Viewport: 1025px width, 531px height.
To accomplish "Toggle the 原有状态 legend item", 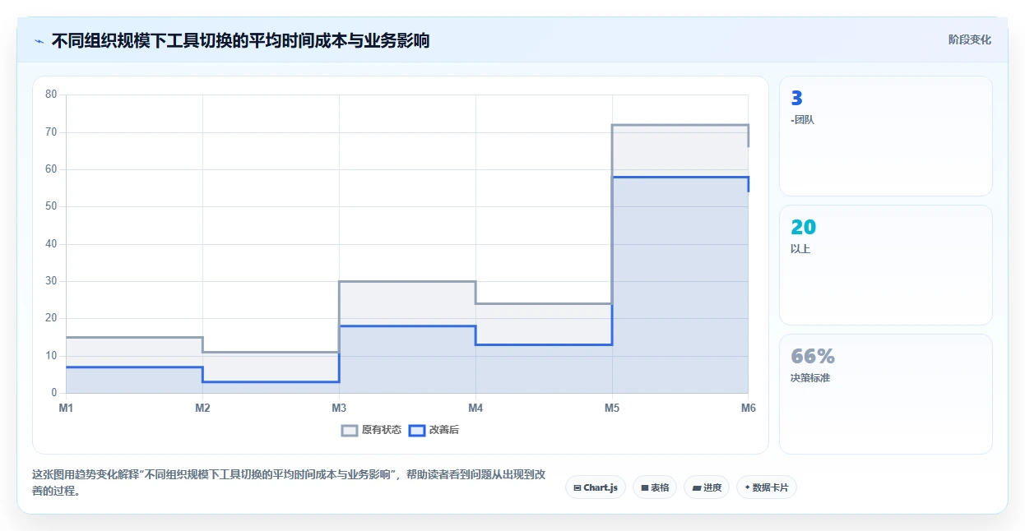I will coord(372,430).
